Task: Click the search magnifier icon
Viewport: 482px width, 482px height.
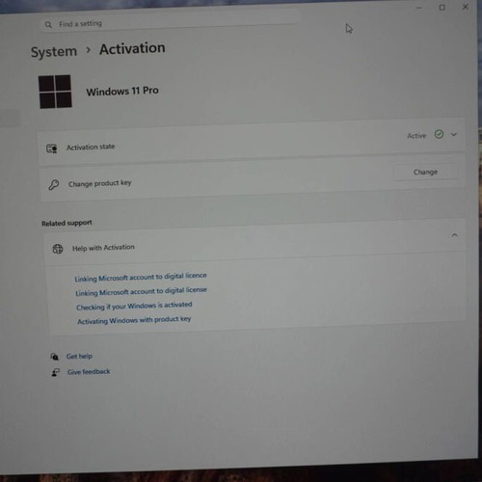Action: 48,24
